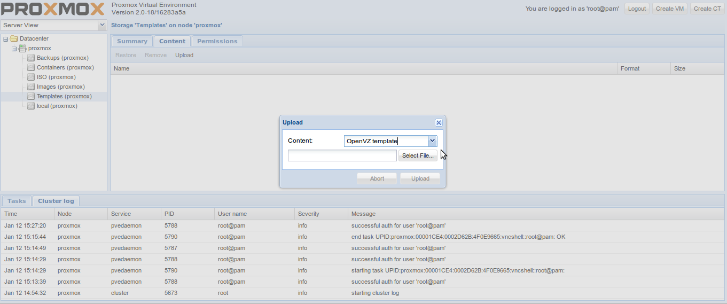
Task: Open the Tasks tab in log panel
Action: pyautogui.click(x=17, y=201)
